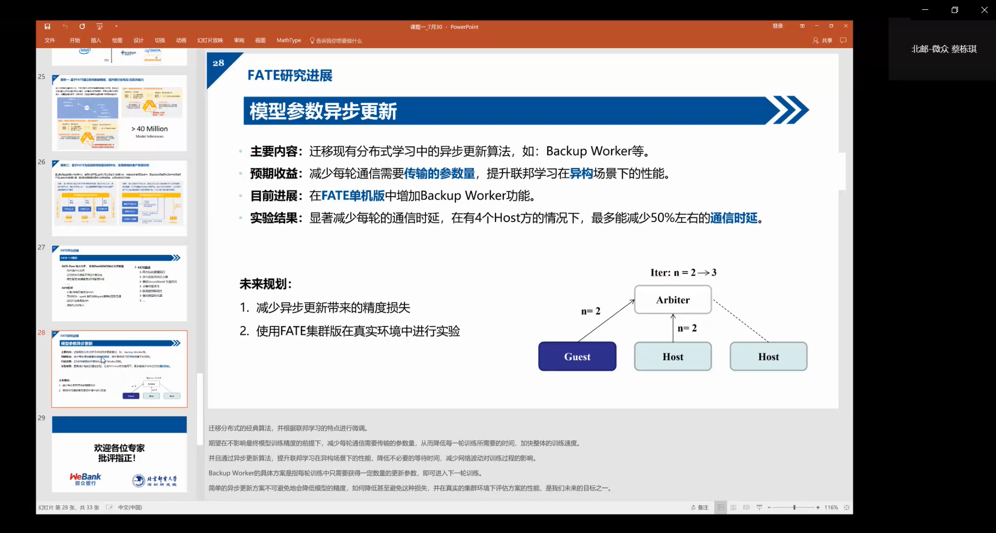996x533 pixels.
Task: Click the 未来规划 label
Action: (x=266, y=284)
